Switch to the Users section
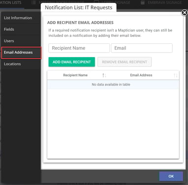The height and width of the screenshot is (185, 188). tap(21, 41)
